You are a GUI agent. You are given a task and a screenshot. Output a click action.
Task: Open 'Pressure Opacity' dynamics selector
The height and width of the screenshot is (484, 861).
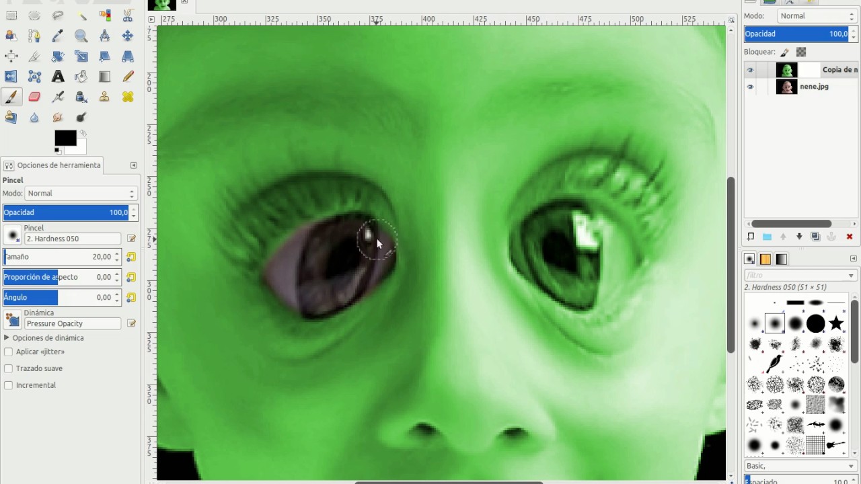pos(12,321)
